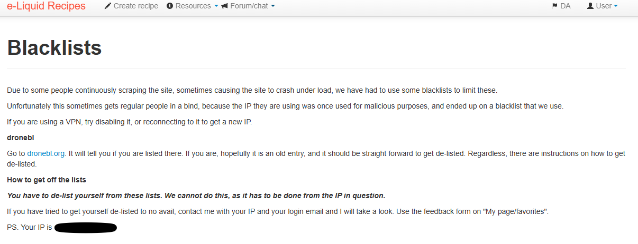This screenshot has height=244, width=638.
Task: Click the megaphone icon beside Forum/chat
Action: (225, 6)
